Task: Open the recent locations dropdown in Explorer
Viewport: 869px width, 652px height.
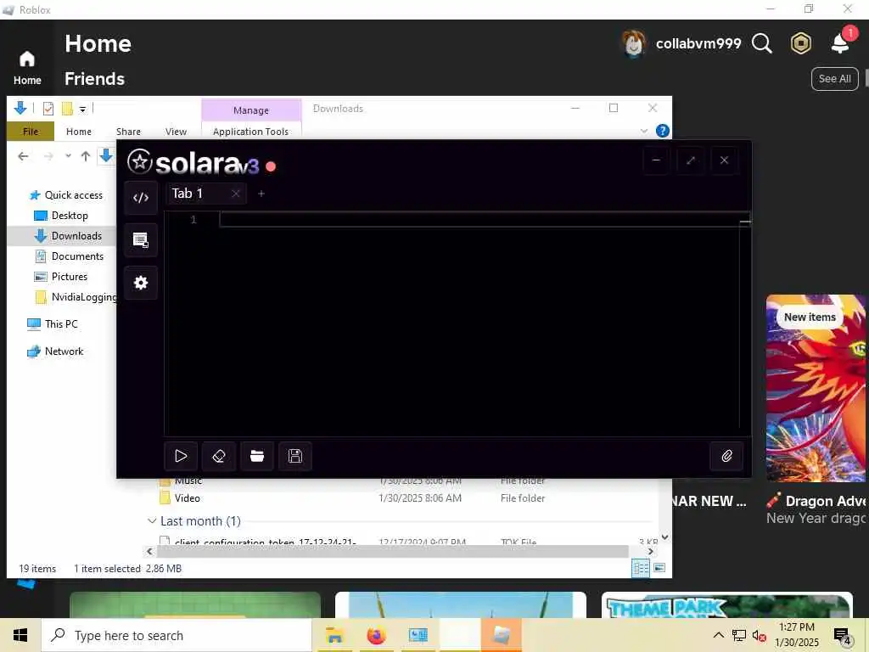Action: 68,156
